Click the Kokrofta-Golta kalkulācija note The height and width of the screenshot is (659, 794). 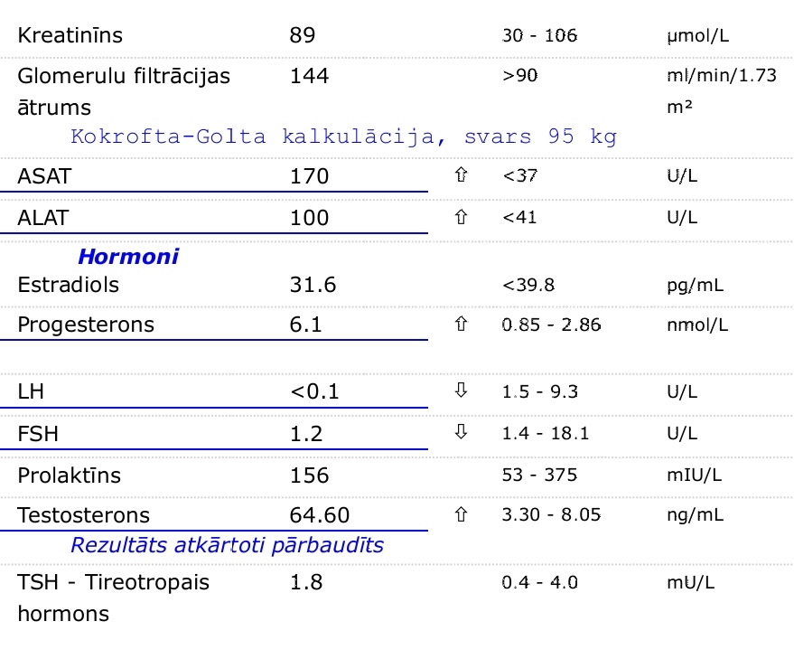(x=343, y=137)
